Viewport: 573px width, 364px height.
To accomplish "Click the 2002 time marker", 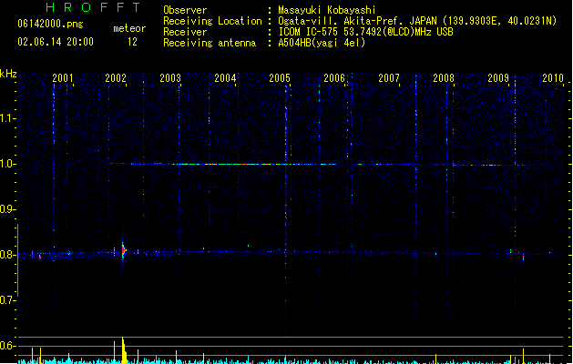I will [x=116, y=77].
